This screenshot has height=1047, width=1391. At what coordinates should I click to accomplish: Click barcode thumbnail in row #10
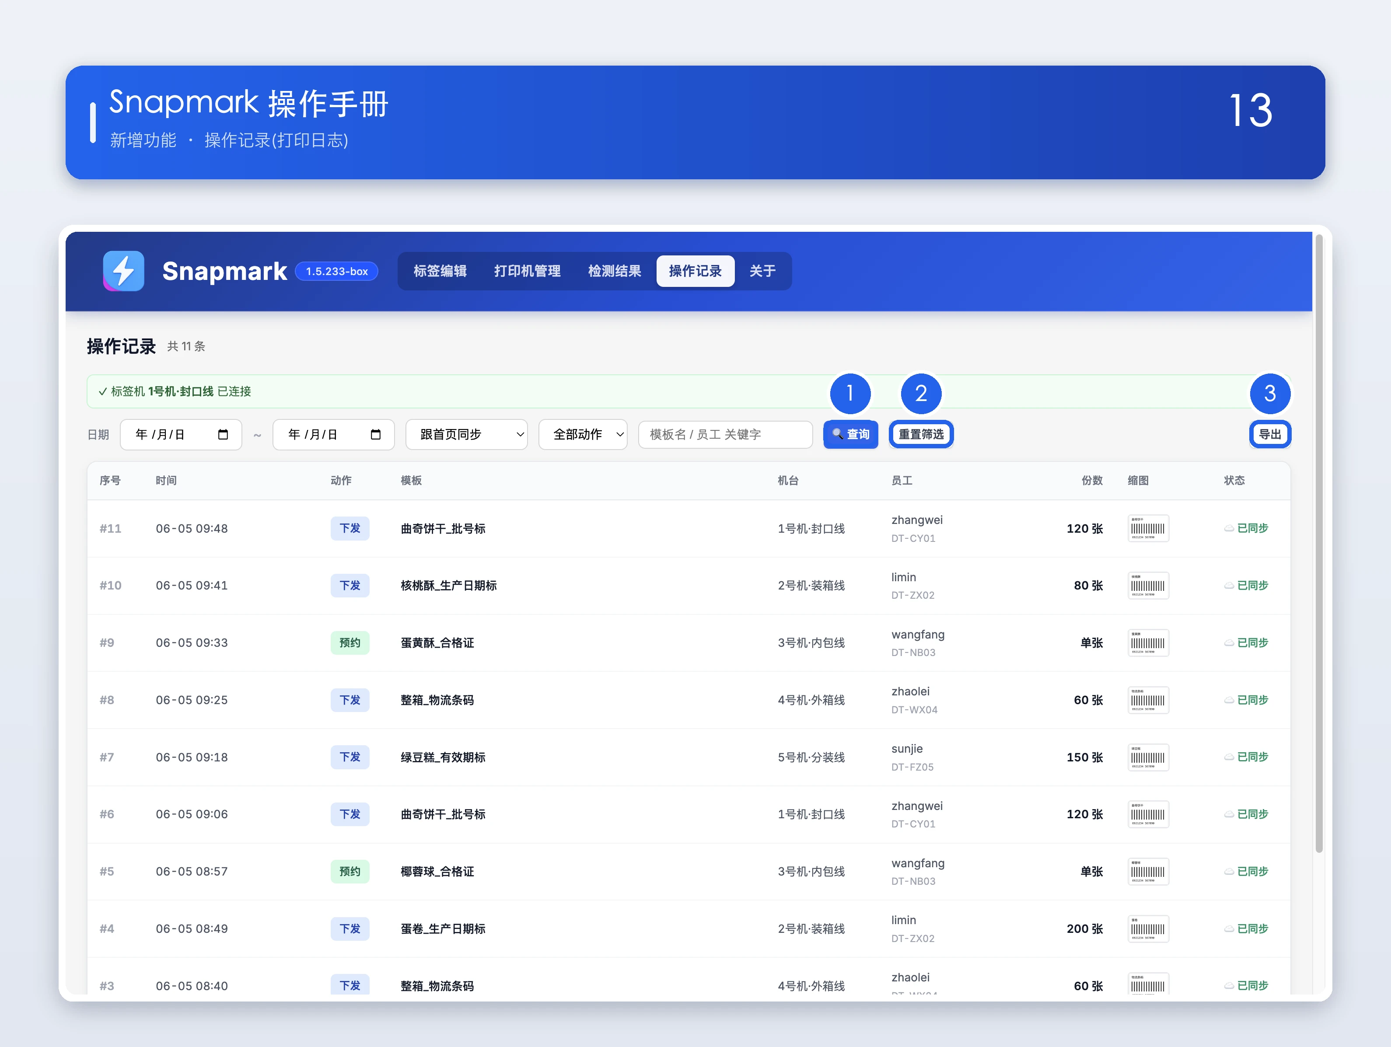pyautogui.click(x=1148, y=586)
